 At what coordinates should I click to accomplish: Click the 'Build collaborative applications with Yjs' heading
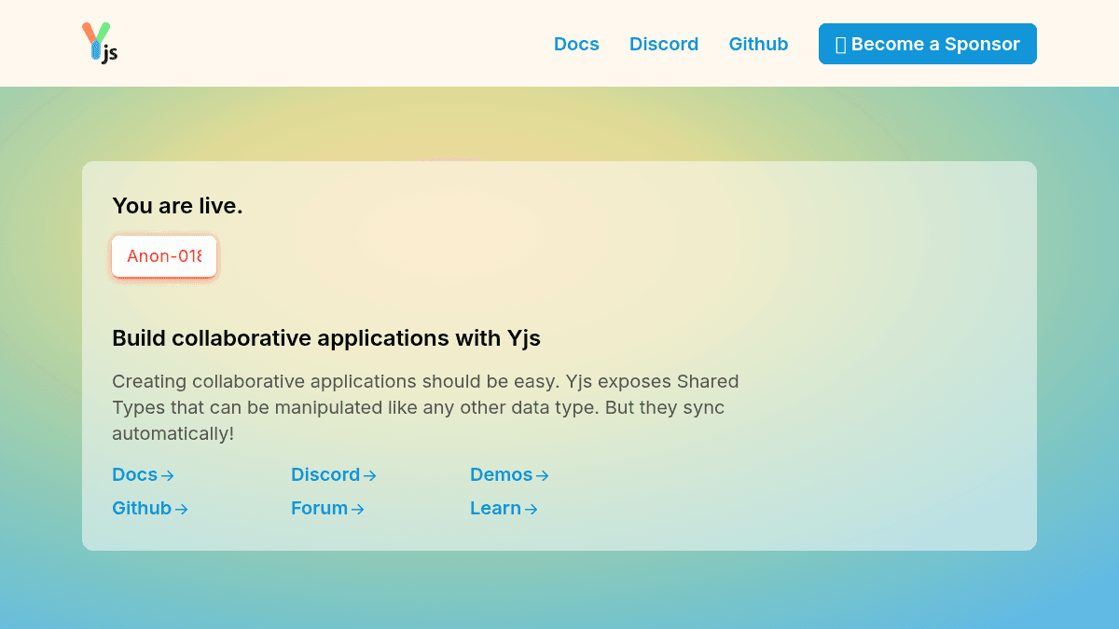point(326,337)
